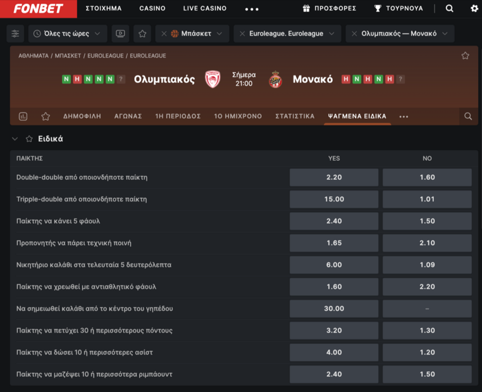
Task: Toggle the favorites star filter in toolbar
Action: point(142,34)
